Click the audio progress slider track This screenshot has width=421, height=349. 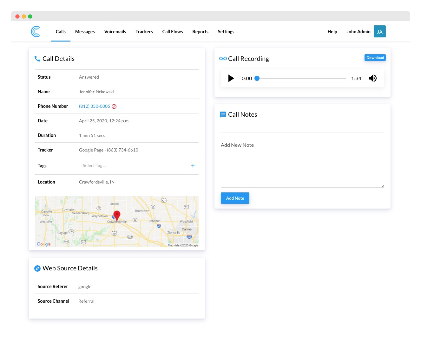point(301,78)
